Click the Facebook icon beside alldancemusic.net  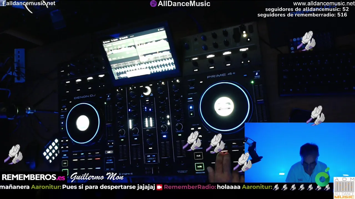click(x=3, y=3)
